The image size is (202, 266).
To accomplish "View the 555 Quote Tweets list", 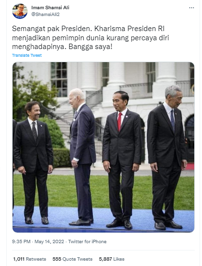I will click(x=73, y=259).
